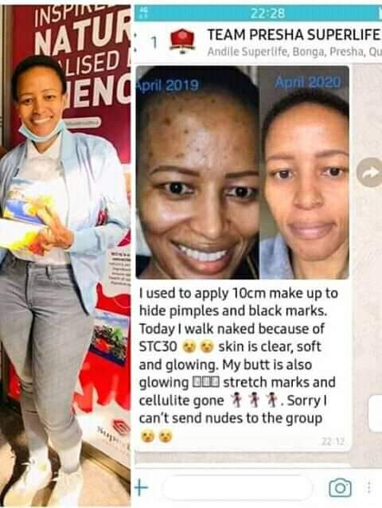Image resolution: width=382 pixels, height=508 pixels.
Task: Open the Team Presha Superlife group avatar
Action: coord(182,41)
